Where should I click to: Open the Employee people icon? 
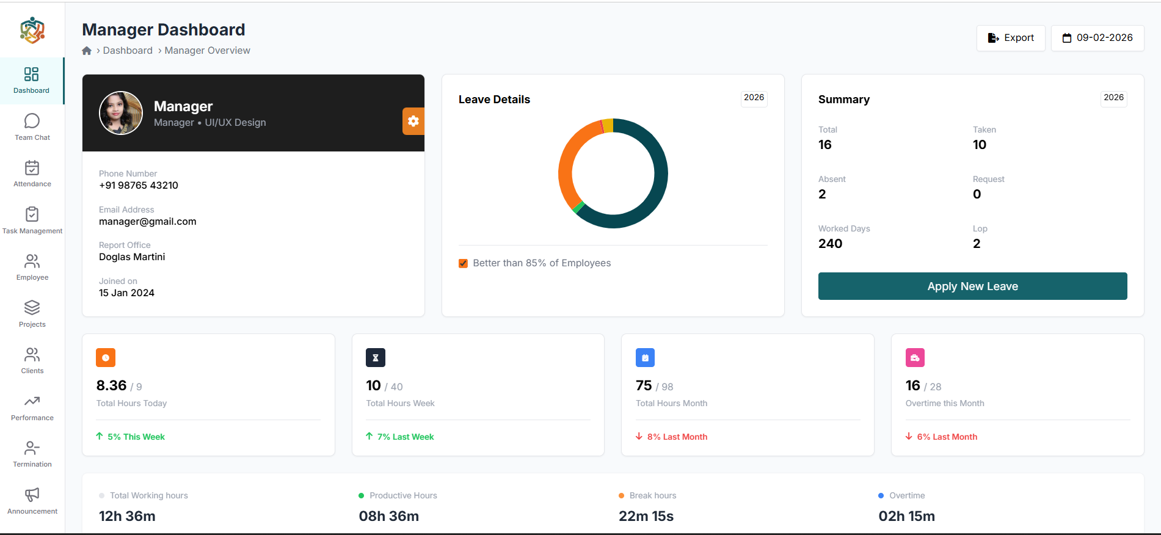click(x=32, y=261)
